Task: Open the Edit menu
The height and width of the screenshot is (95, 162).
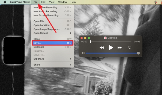Action: (x=43, y=2)
